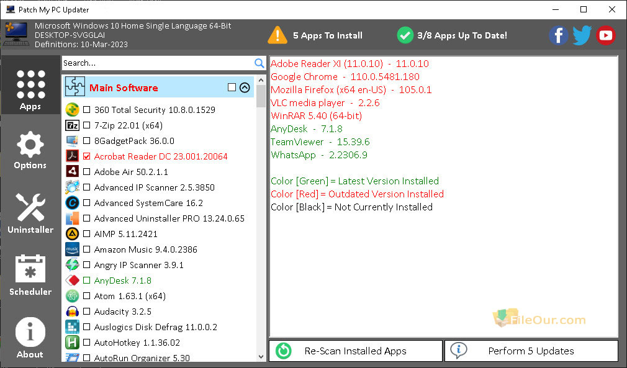
Task: Open the Options section
Action: click(30, 150)
